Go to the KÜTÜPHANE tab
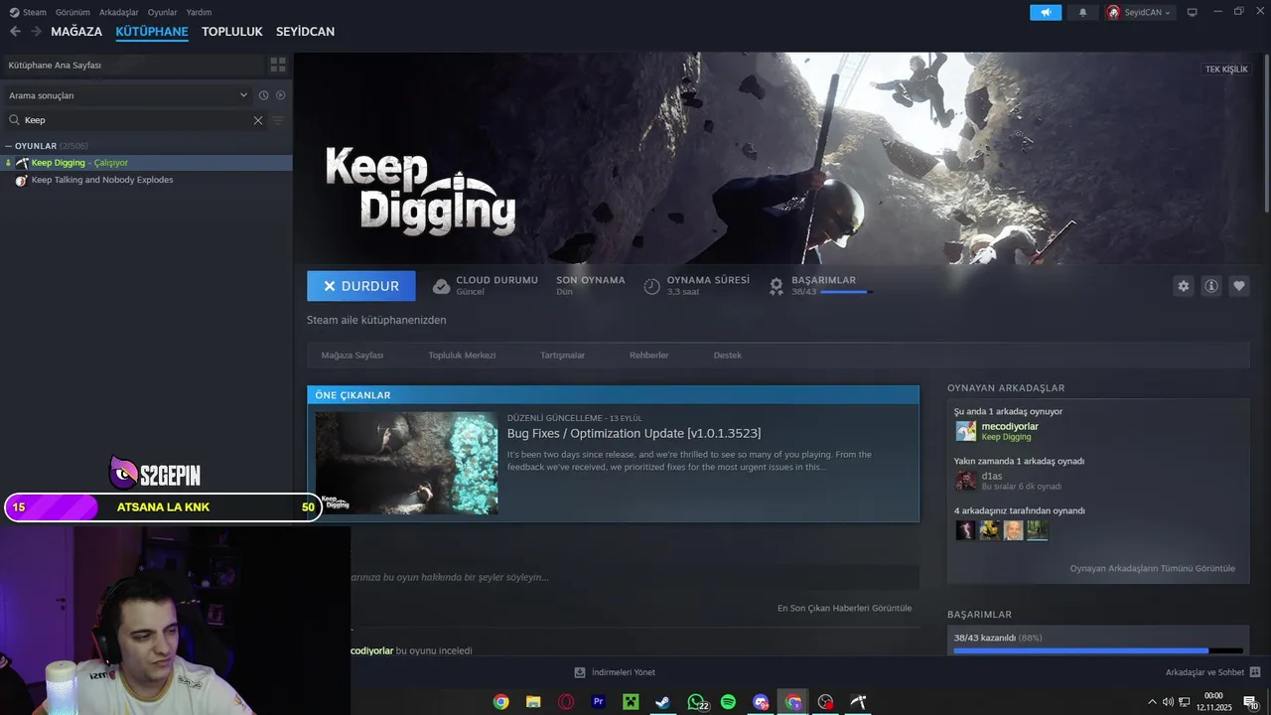1271x715 pixels. click(x=152, y=31)
